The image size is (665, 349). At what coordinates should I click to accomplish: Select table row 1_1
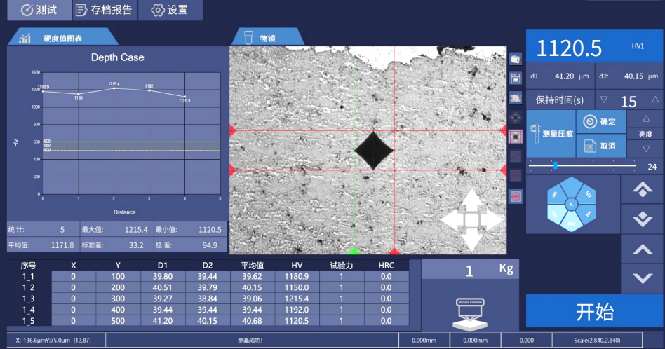[x=208, y=276]
